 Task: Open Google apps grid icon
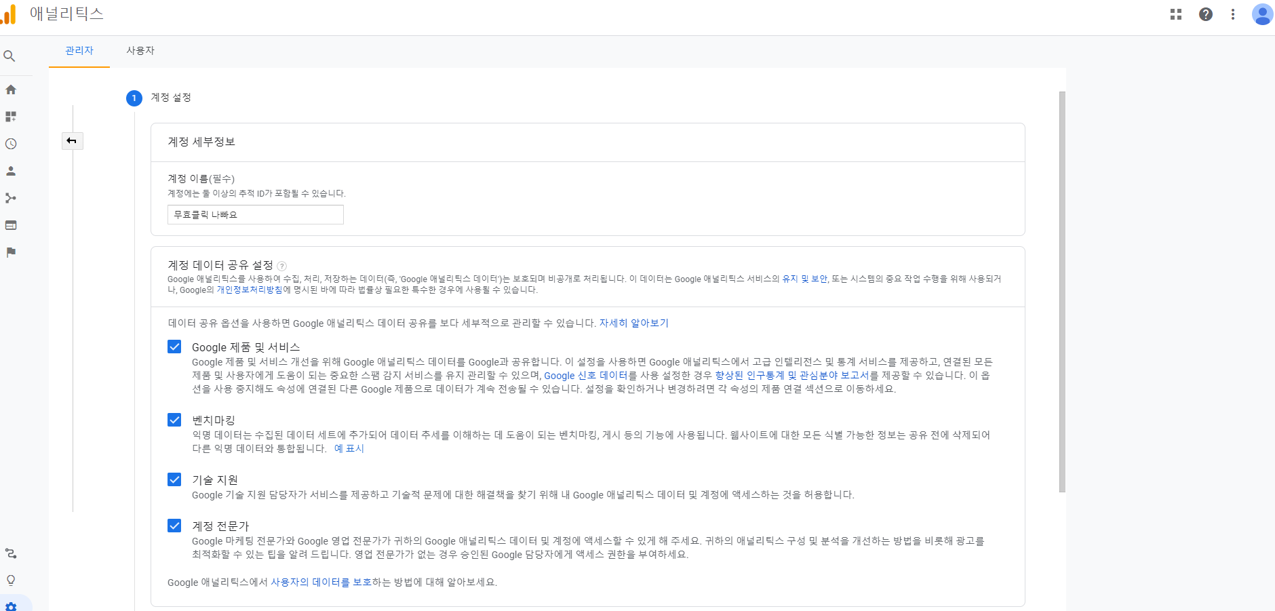point(1176,14)
